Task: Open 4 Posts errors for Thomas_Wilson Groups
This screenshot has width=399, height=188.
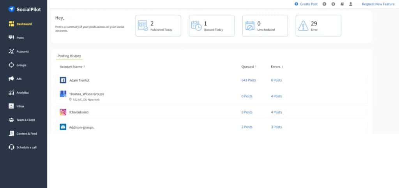Action: coord(276,96)
